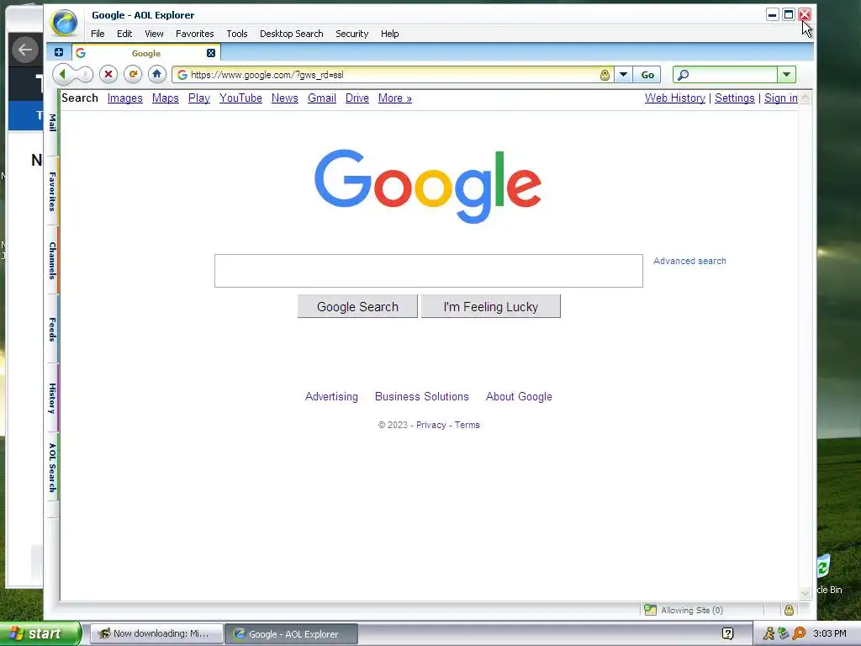Click the Business Solutions link
The height and width of the screenshot is (646, 861).
[x=422, y=397]
